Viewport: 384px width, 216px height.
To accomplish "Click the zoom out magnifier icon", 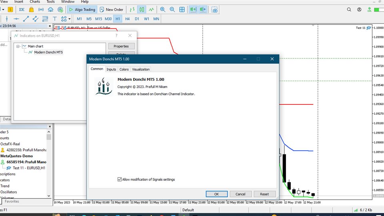I will pos(172,9).
